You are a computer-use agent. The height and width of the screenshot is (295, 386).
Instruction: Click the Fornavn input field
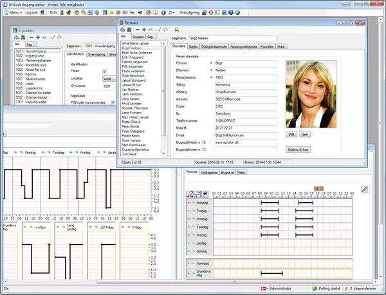point(246,64)
